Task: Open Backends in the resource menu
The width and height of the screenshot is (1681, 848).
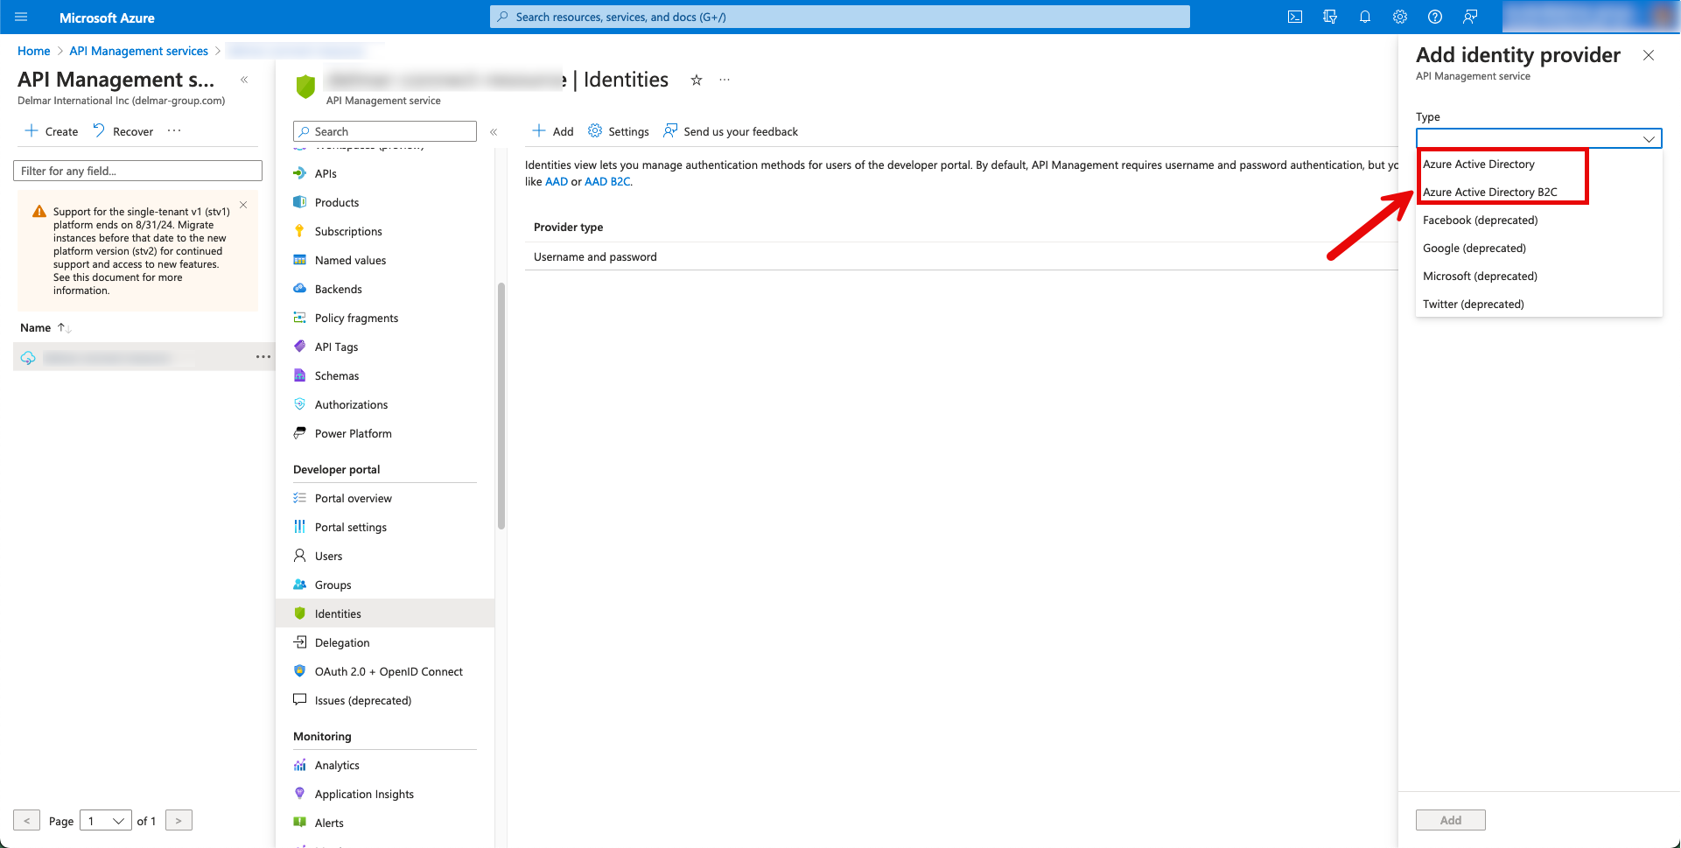Action: click(x=385, y=289)
